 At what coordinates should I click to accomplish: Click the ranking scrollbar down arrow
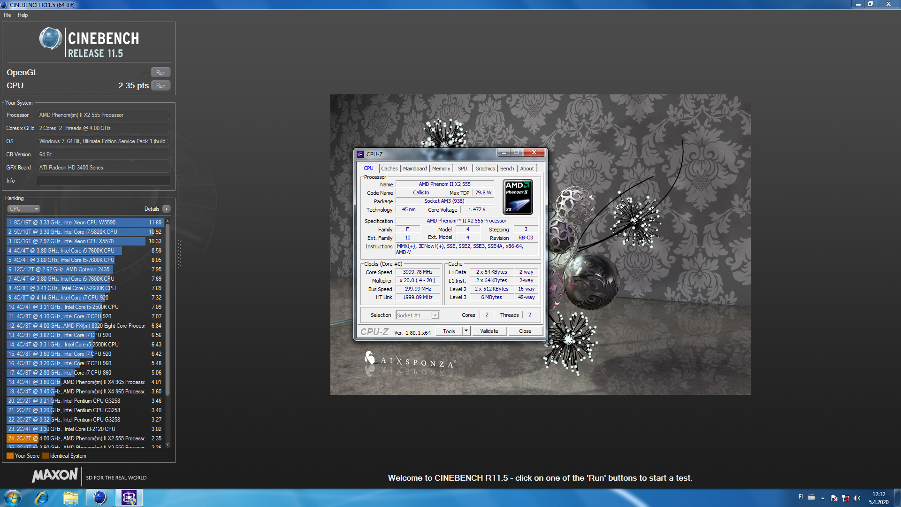(x=168, y=445)
